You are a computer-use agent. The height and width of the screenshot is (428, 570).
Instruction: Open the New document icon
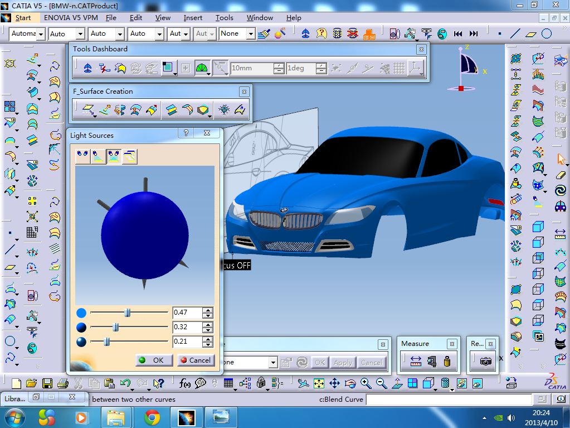click(x=16, y=383)
